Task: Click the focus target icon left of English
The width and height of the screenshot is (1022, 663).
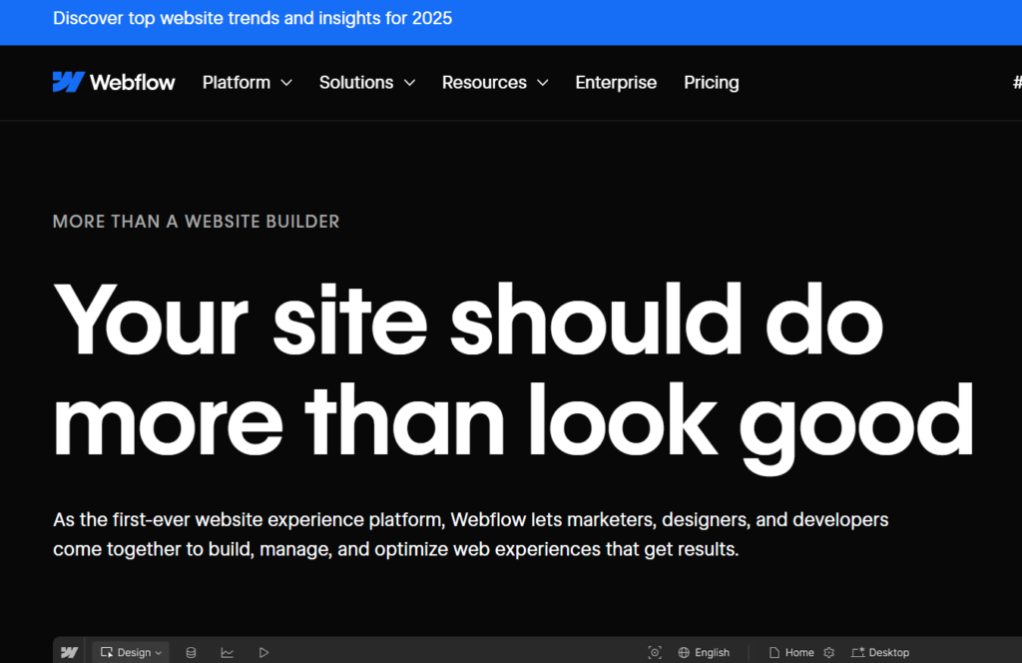Action: [655, 653]
